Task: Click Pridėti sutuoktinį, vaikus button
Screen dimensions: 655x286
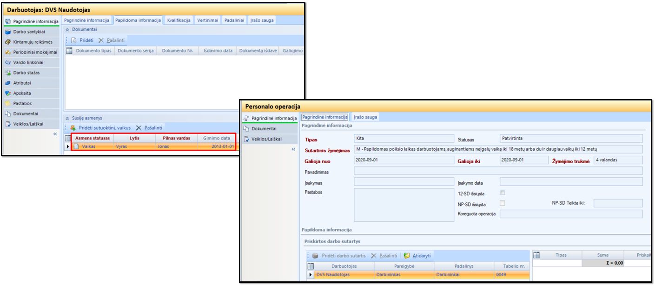Action: click(100, 128)
